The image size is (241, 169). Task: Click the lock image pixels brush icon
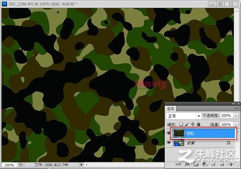coord(187,124)
